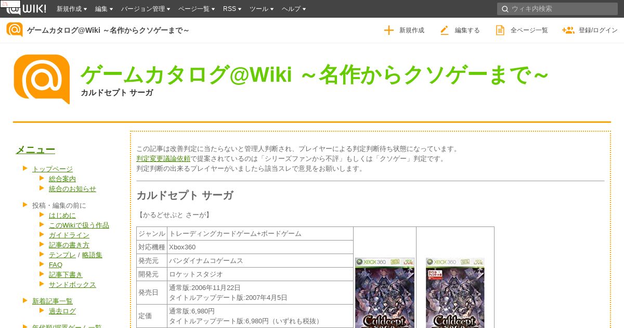Click arrow bullet beside 総合案内
Viewport: 624px width, 328px height.
click(43, 178)
